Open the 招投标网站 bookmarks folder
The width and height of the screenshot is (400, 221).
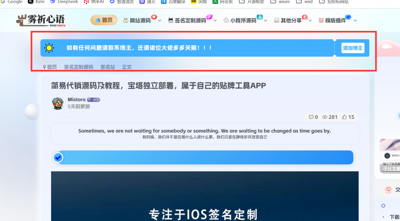pos(334,2)
